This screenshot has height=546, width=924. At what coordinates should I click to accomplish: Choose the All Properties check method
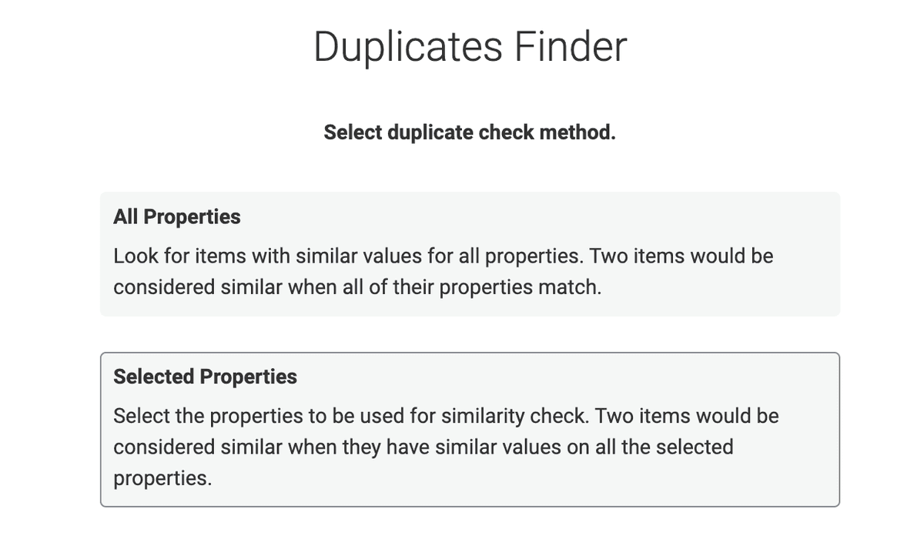(470, 254)
